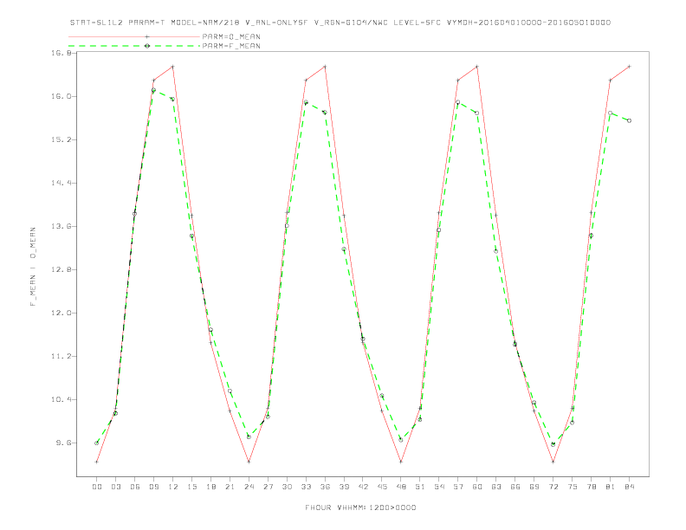Click y-axis tick label 14.4
This screenshot has width=686, height=530.
pyautogui.click(x=61, y=183)
